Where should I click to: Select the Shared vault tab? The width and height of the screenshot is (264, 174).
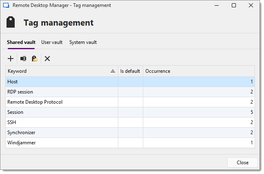21,42
